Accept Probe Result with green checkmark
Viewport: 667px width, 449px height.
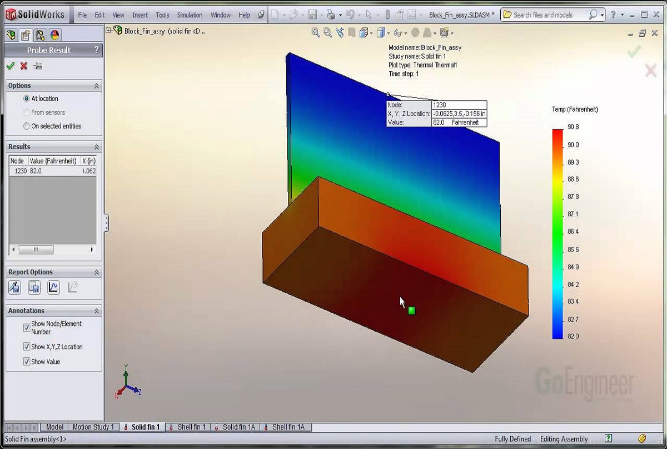coord(10,66)
